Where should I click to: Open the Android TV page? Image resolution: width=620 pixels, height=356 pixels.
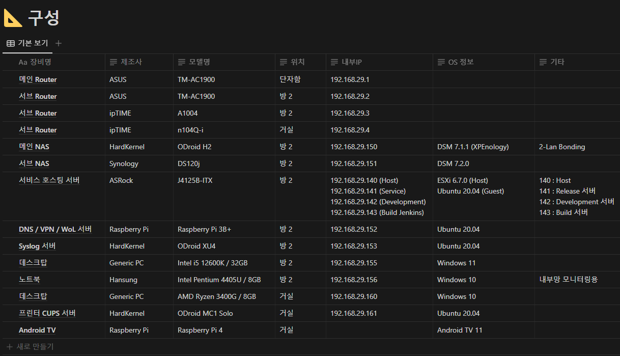pos(37,330)
